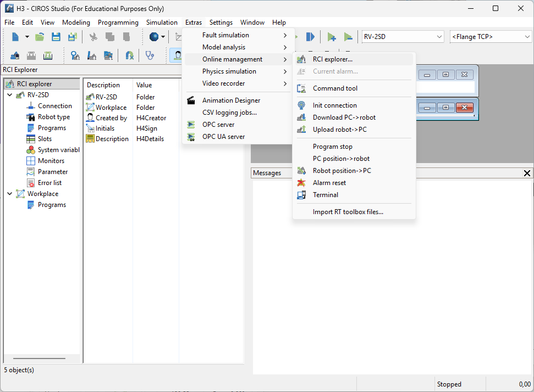Click the magnet with X toolbar icon
The height and width of the screenshot is (392, 534).
129,55
